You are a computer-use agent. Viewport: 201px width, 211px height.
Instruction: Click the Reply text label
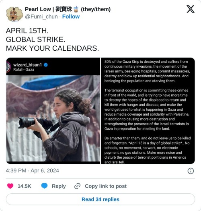59,186
